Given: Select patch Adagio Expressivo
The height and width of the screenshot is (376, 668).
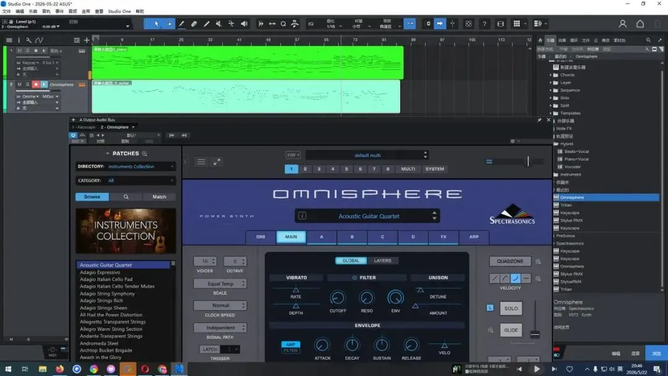Looking at the screenshot, I should [x=100, y=272].
